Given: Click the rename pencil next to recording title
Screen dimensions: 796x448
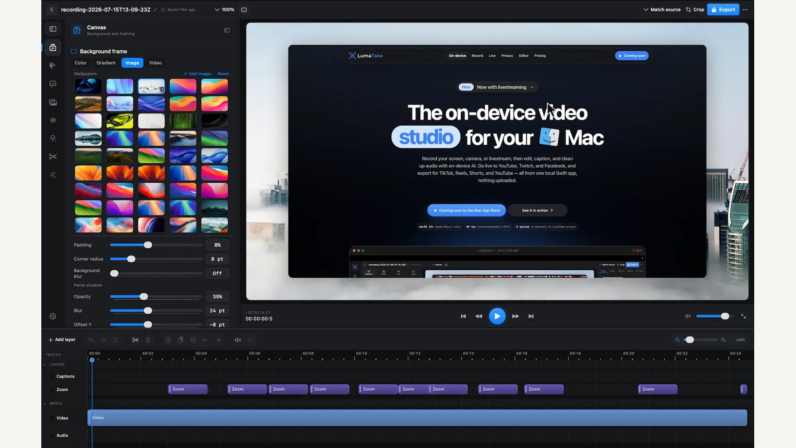Looking at the screenshot, I should [155, 9].
